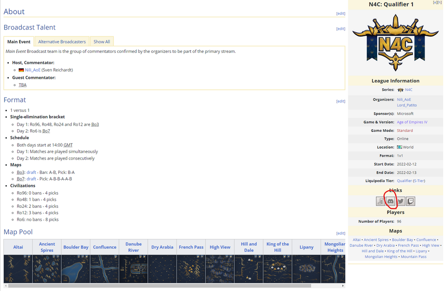
Task: Open the Discord link icon
Action: pos(391,201)
